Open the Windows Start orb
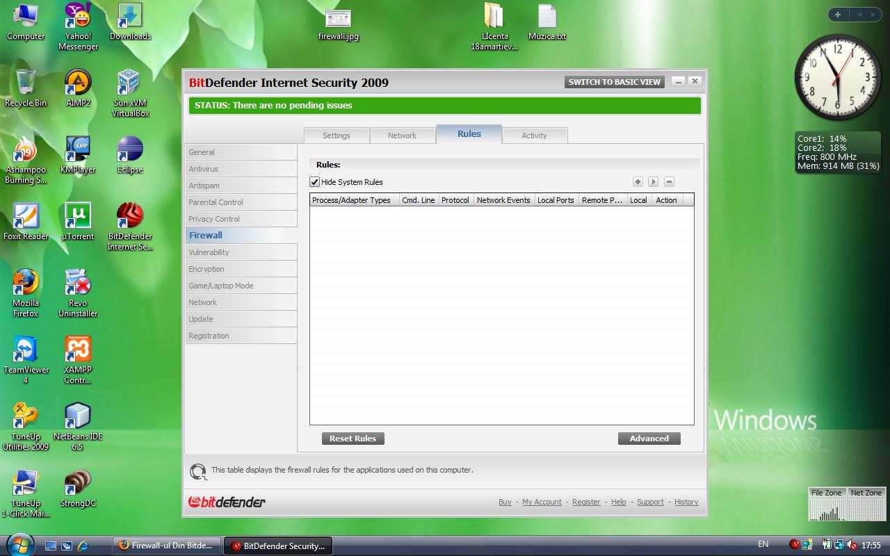890x556 pixels. pyautogui.click(x=19, y=544)
